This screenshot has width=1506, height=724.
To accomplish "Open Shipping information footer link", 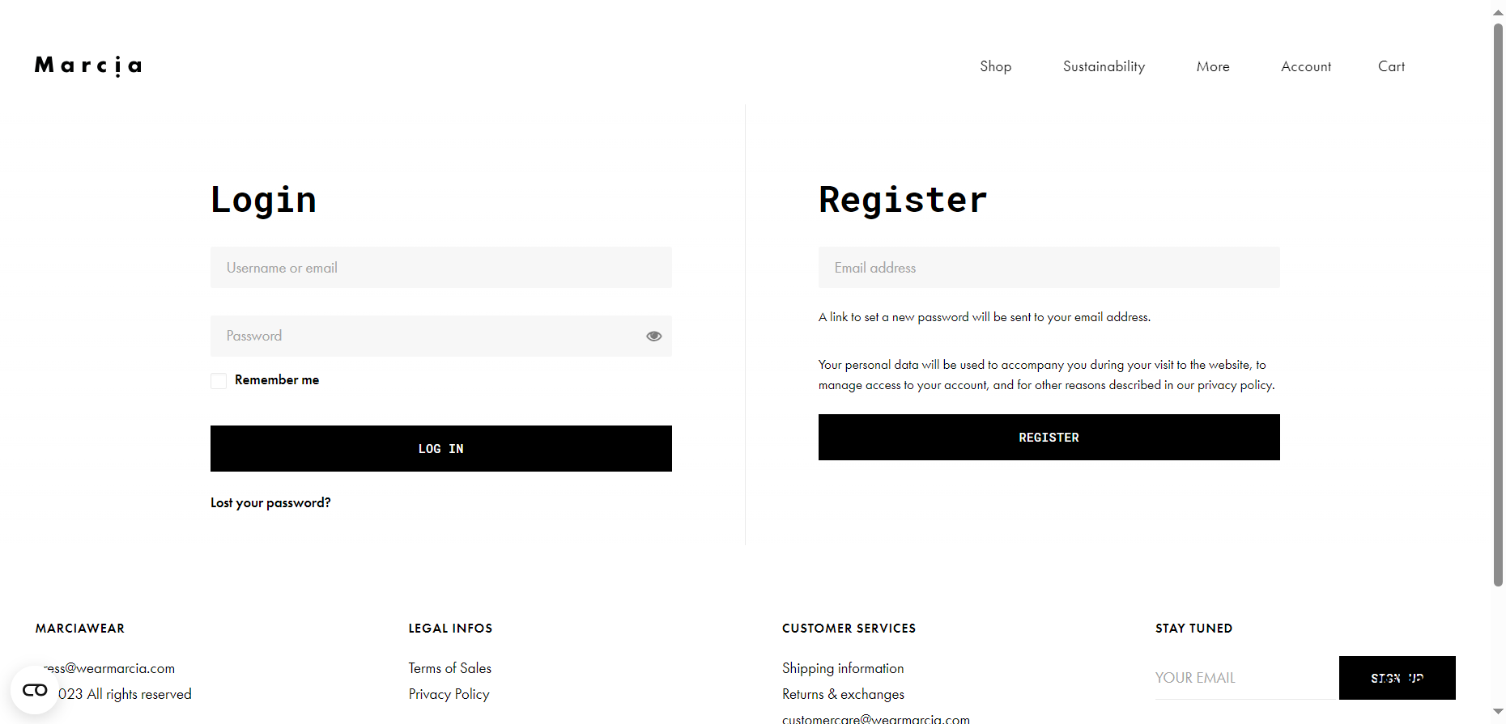I will pyautogui.click(x=843, y=668).
